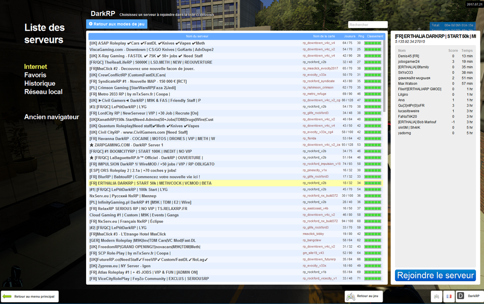Open Ancien navigateur

(51, 117)
